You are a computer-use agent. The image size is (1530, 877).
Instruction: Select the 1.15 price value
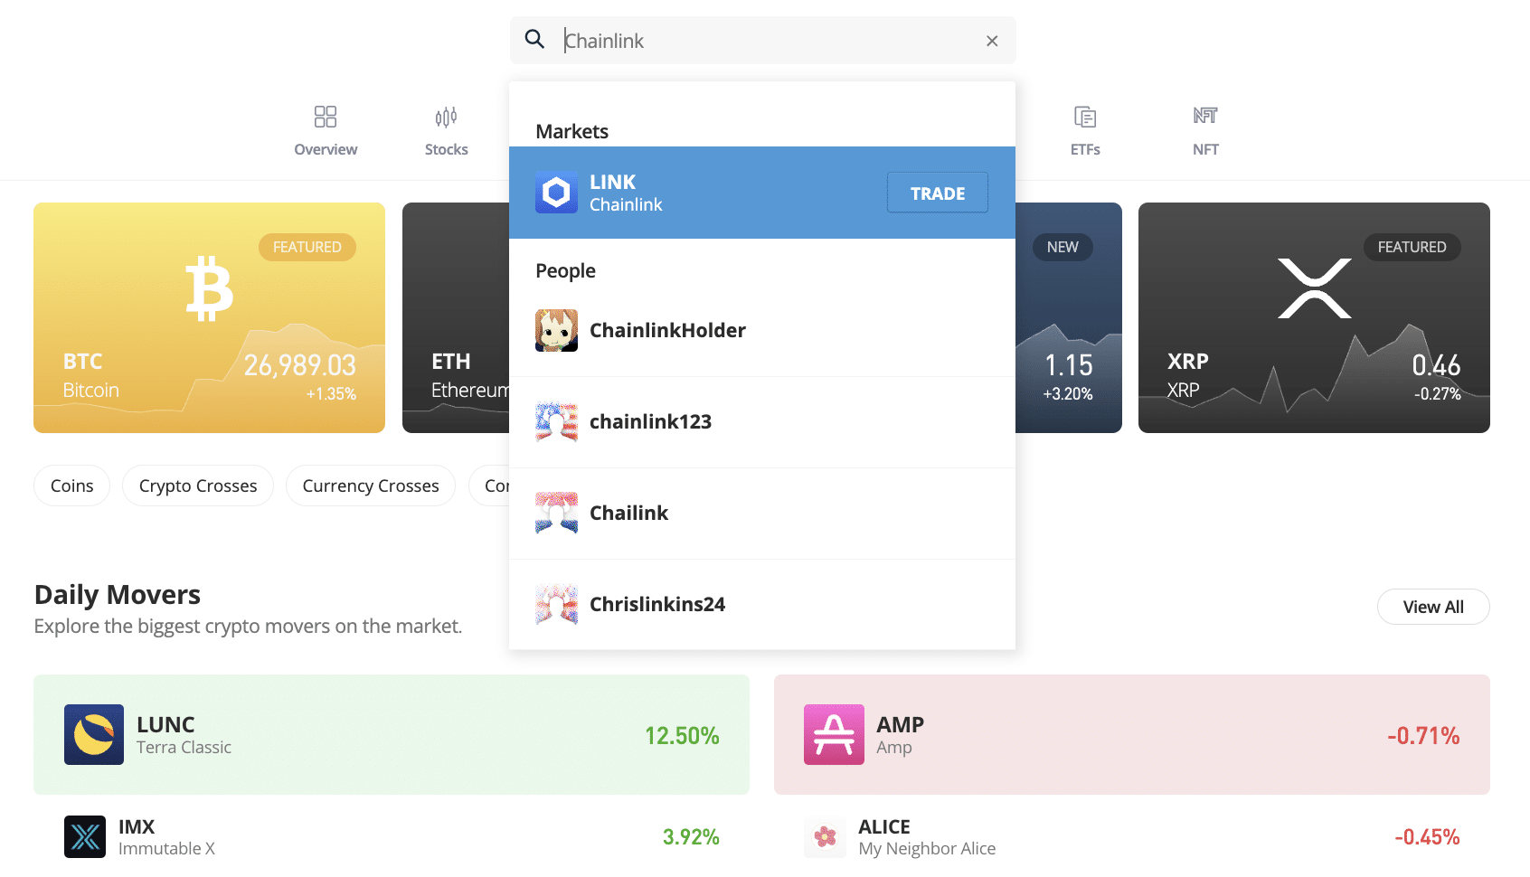(x=1069, y=365)
